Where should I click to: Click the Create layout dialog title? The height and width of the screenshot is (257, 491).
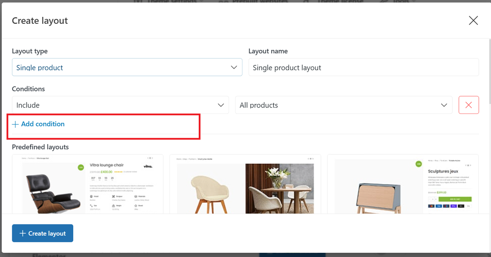click(40, 21)
